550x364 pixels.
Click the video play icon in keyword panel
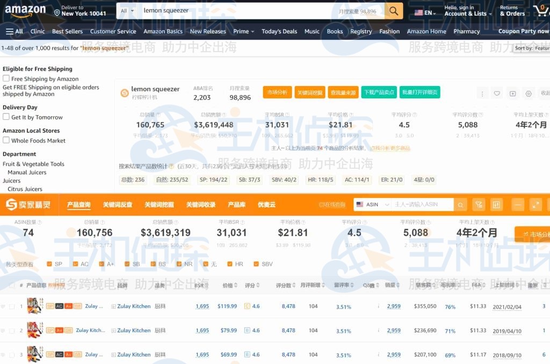[512, 94]
